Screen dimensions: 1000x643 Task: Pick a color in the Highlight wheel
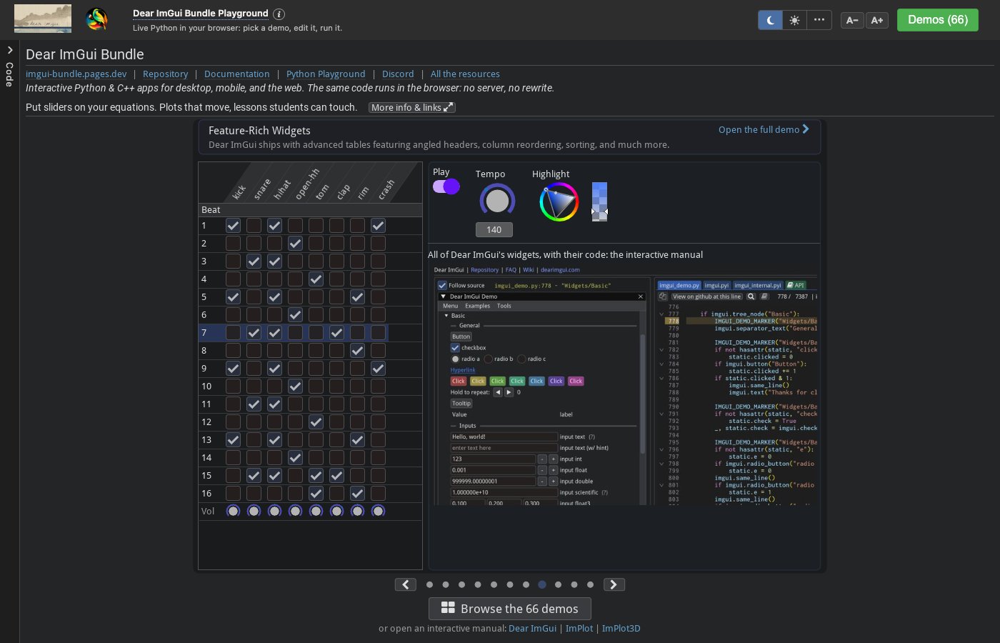[559, 202]
